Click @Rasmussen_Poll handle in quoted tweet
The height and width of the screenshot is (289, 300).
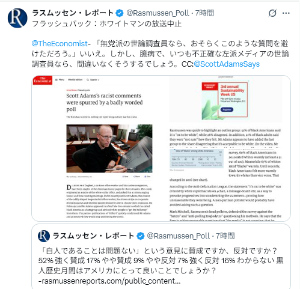click(179, 236)
